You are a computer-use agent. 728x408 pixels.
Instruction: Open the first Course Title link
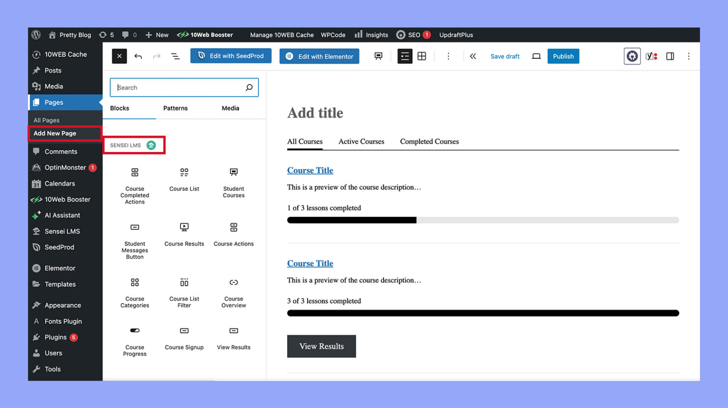310,170
